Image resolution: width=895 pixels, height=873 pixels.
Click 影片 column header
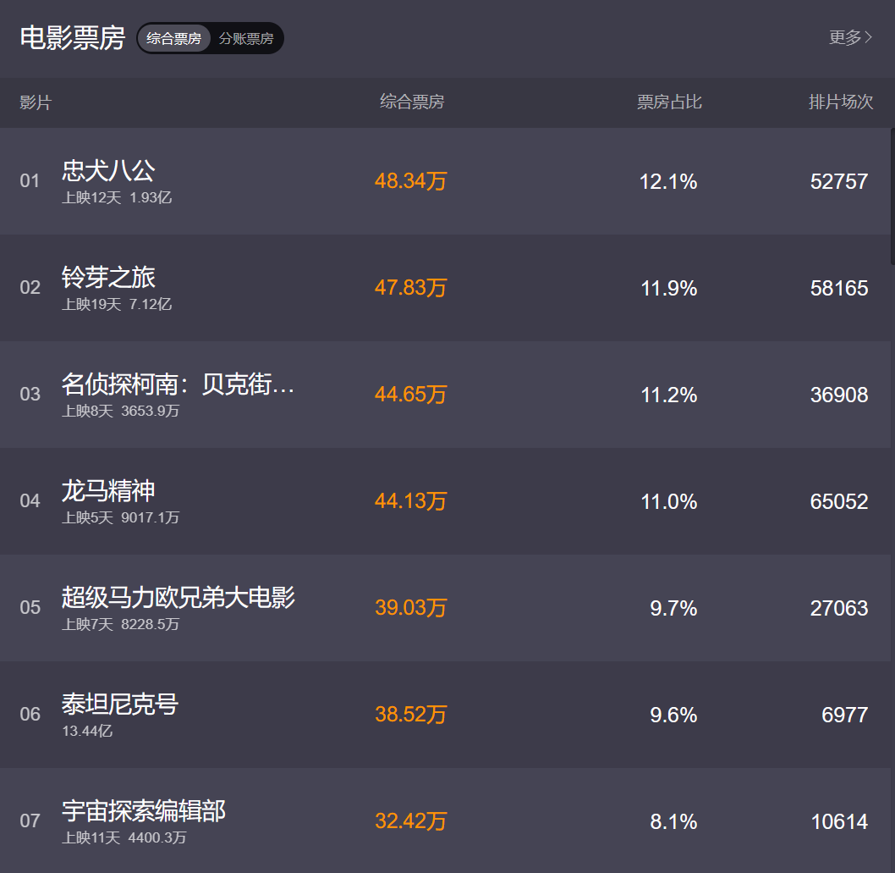[x=36, y=102]
